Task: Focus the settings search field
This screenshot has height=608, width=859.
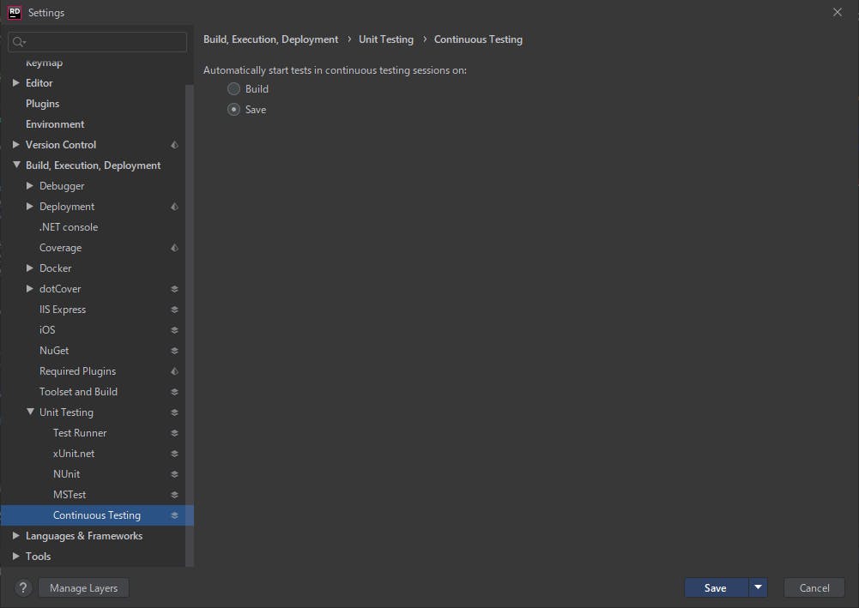Action: [98, 42]
